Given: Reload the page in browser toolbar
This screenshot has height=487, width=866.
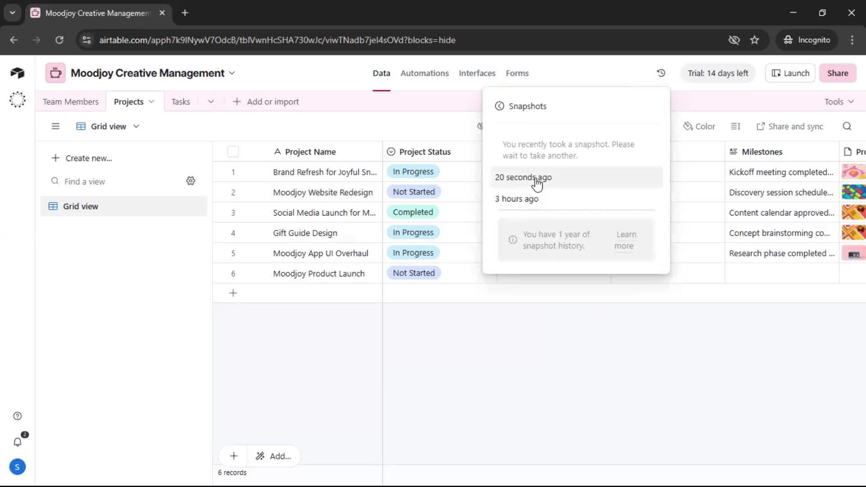Looking at the screenshot, I should pos(59,40).
